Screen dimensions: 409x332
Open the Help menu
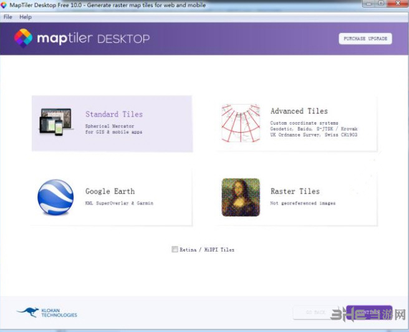26,17
